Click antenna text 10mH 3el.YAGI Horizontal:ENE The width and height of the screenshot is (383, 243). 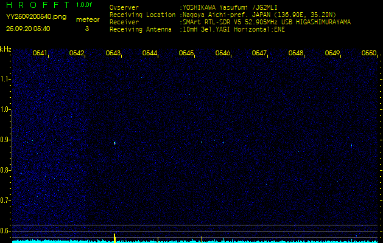pos(233,30)
